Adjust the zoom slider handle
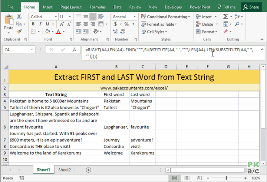Image resolution: width=267 pixels, height=182 pixels. (226, 178)
